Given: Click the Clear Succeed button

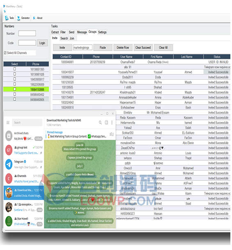Looking at the screenshot, I should coord(143,47).
